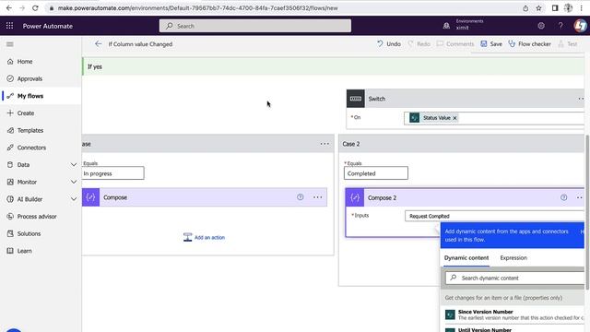This screenshot has width=590, height=332.
Task: Open the browser three-dot menu
Action: pos(581,8)
